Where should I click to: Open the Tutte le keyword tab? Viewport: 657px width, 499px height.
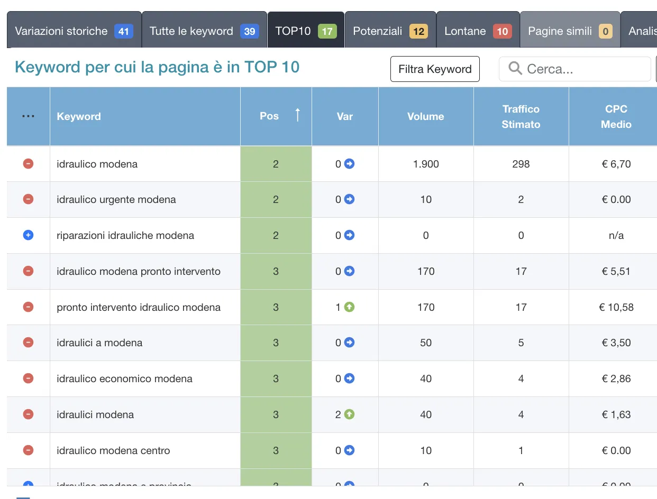click(x=204, y=31)
